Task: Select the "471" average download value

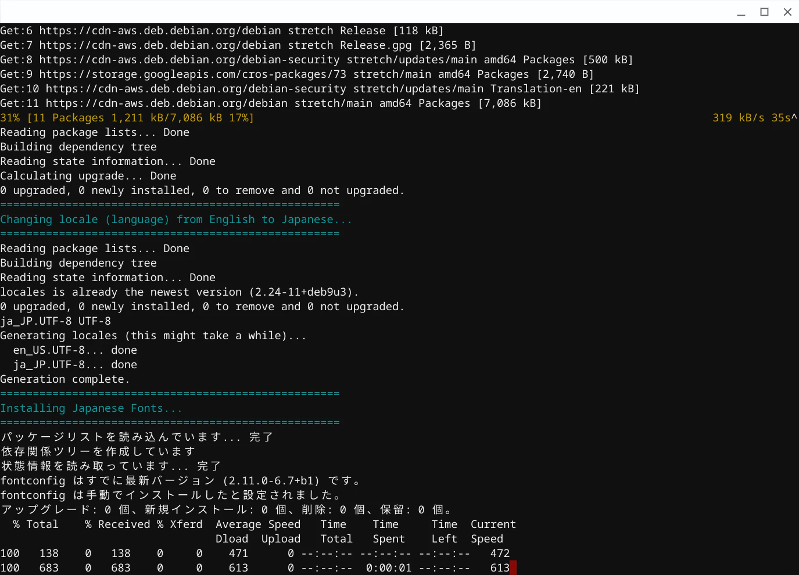Action: (x=238, y=554)
